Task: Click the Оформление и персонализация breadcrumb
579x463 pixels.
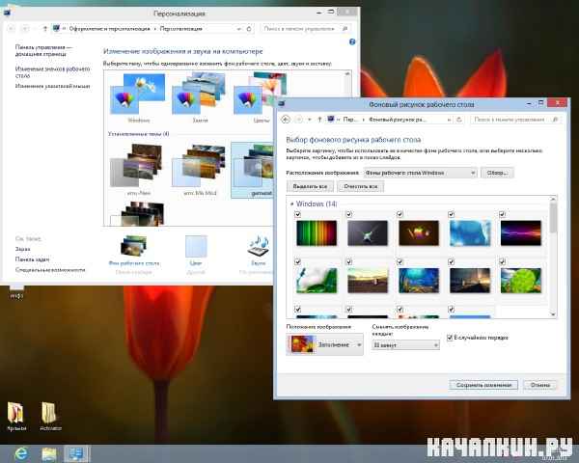Action: pos(110,28)
